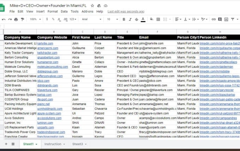Open the karlville.com link

click(x=45, y=43)
